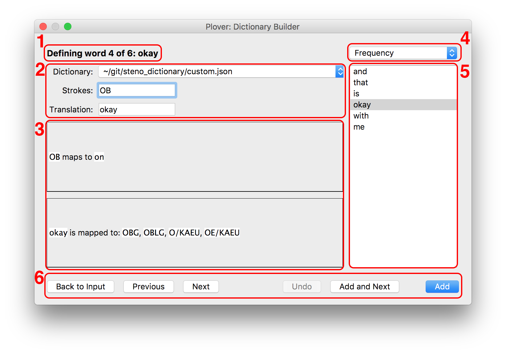This screenshot has width=506, height=354.
Task: Select the word 'and' in the list
Action: 360,71
